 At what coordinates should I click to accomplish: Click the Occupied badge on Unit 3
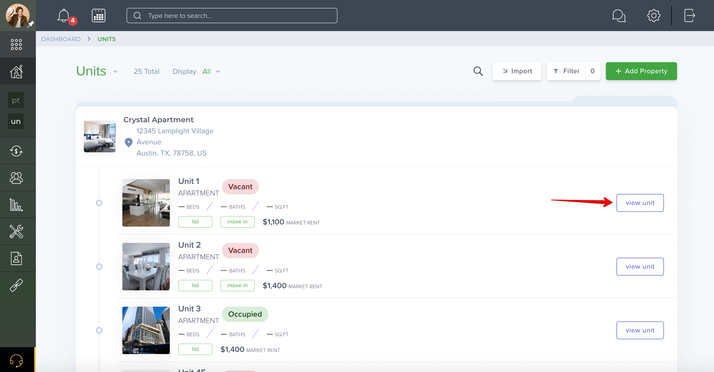click(x=245, y=314)
